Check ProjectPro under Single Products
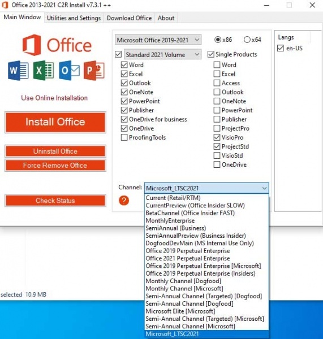Screen dimensions: 323x339 pos(217,128)
